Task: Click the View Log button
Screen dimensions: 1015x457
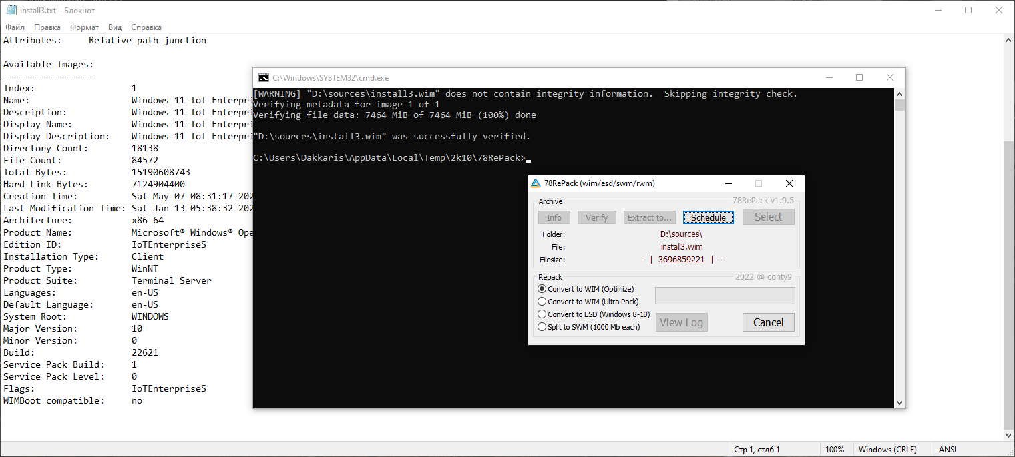Action: [x=681, y=322]
